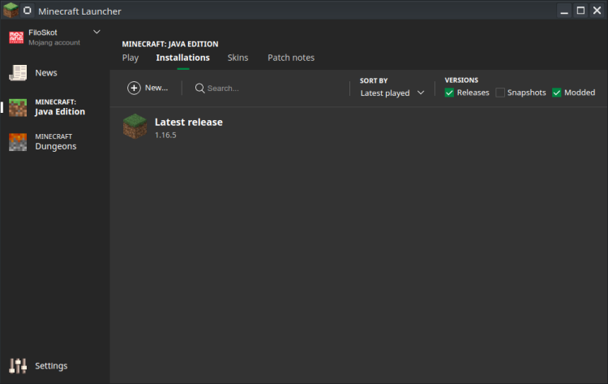Enable the Snapshots checkbox

pyautogui.click(x=500, y=93)
